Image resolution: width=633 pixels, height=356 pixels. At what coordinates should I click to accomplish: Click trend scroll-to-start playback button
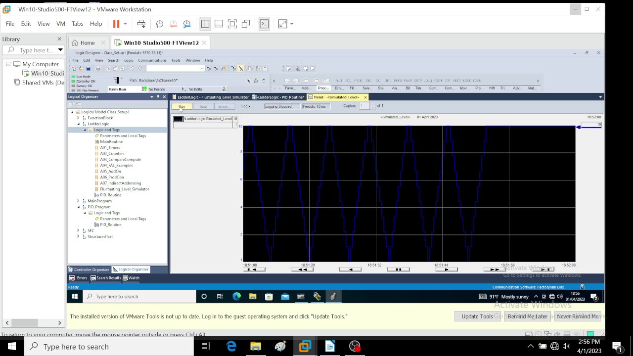(254, 269)
